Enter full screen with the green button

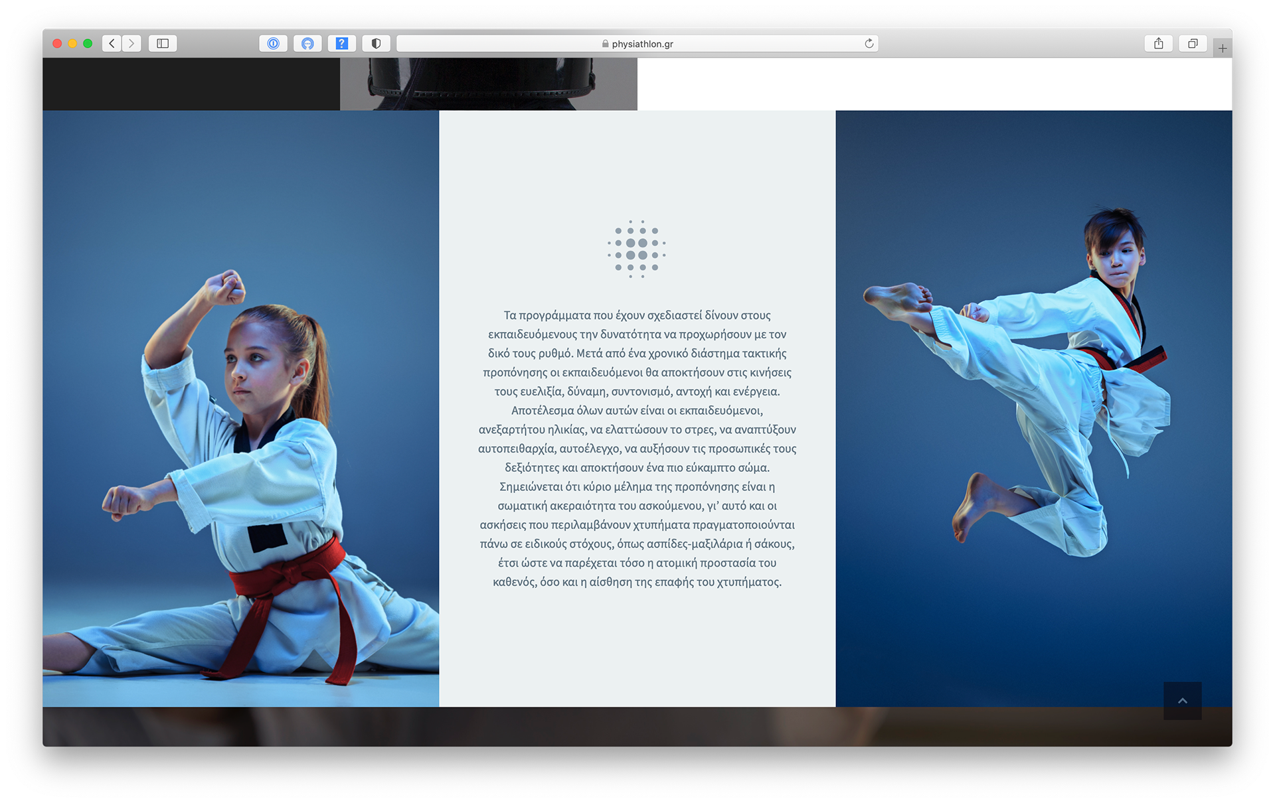(x=88, y=43)
